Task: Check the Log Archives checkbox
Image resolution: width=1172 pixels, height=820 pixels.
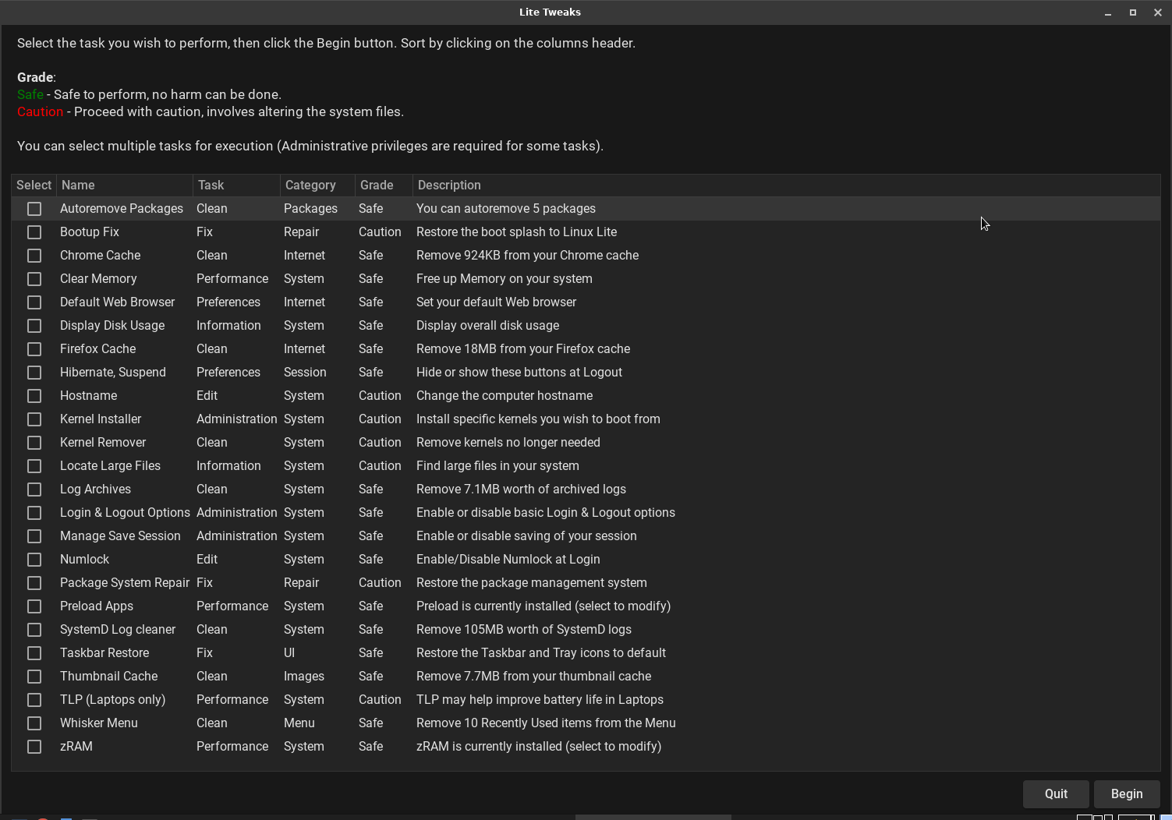Action: tap(34, 490)
